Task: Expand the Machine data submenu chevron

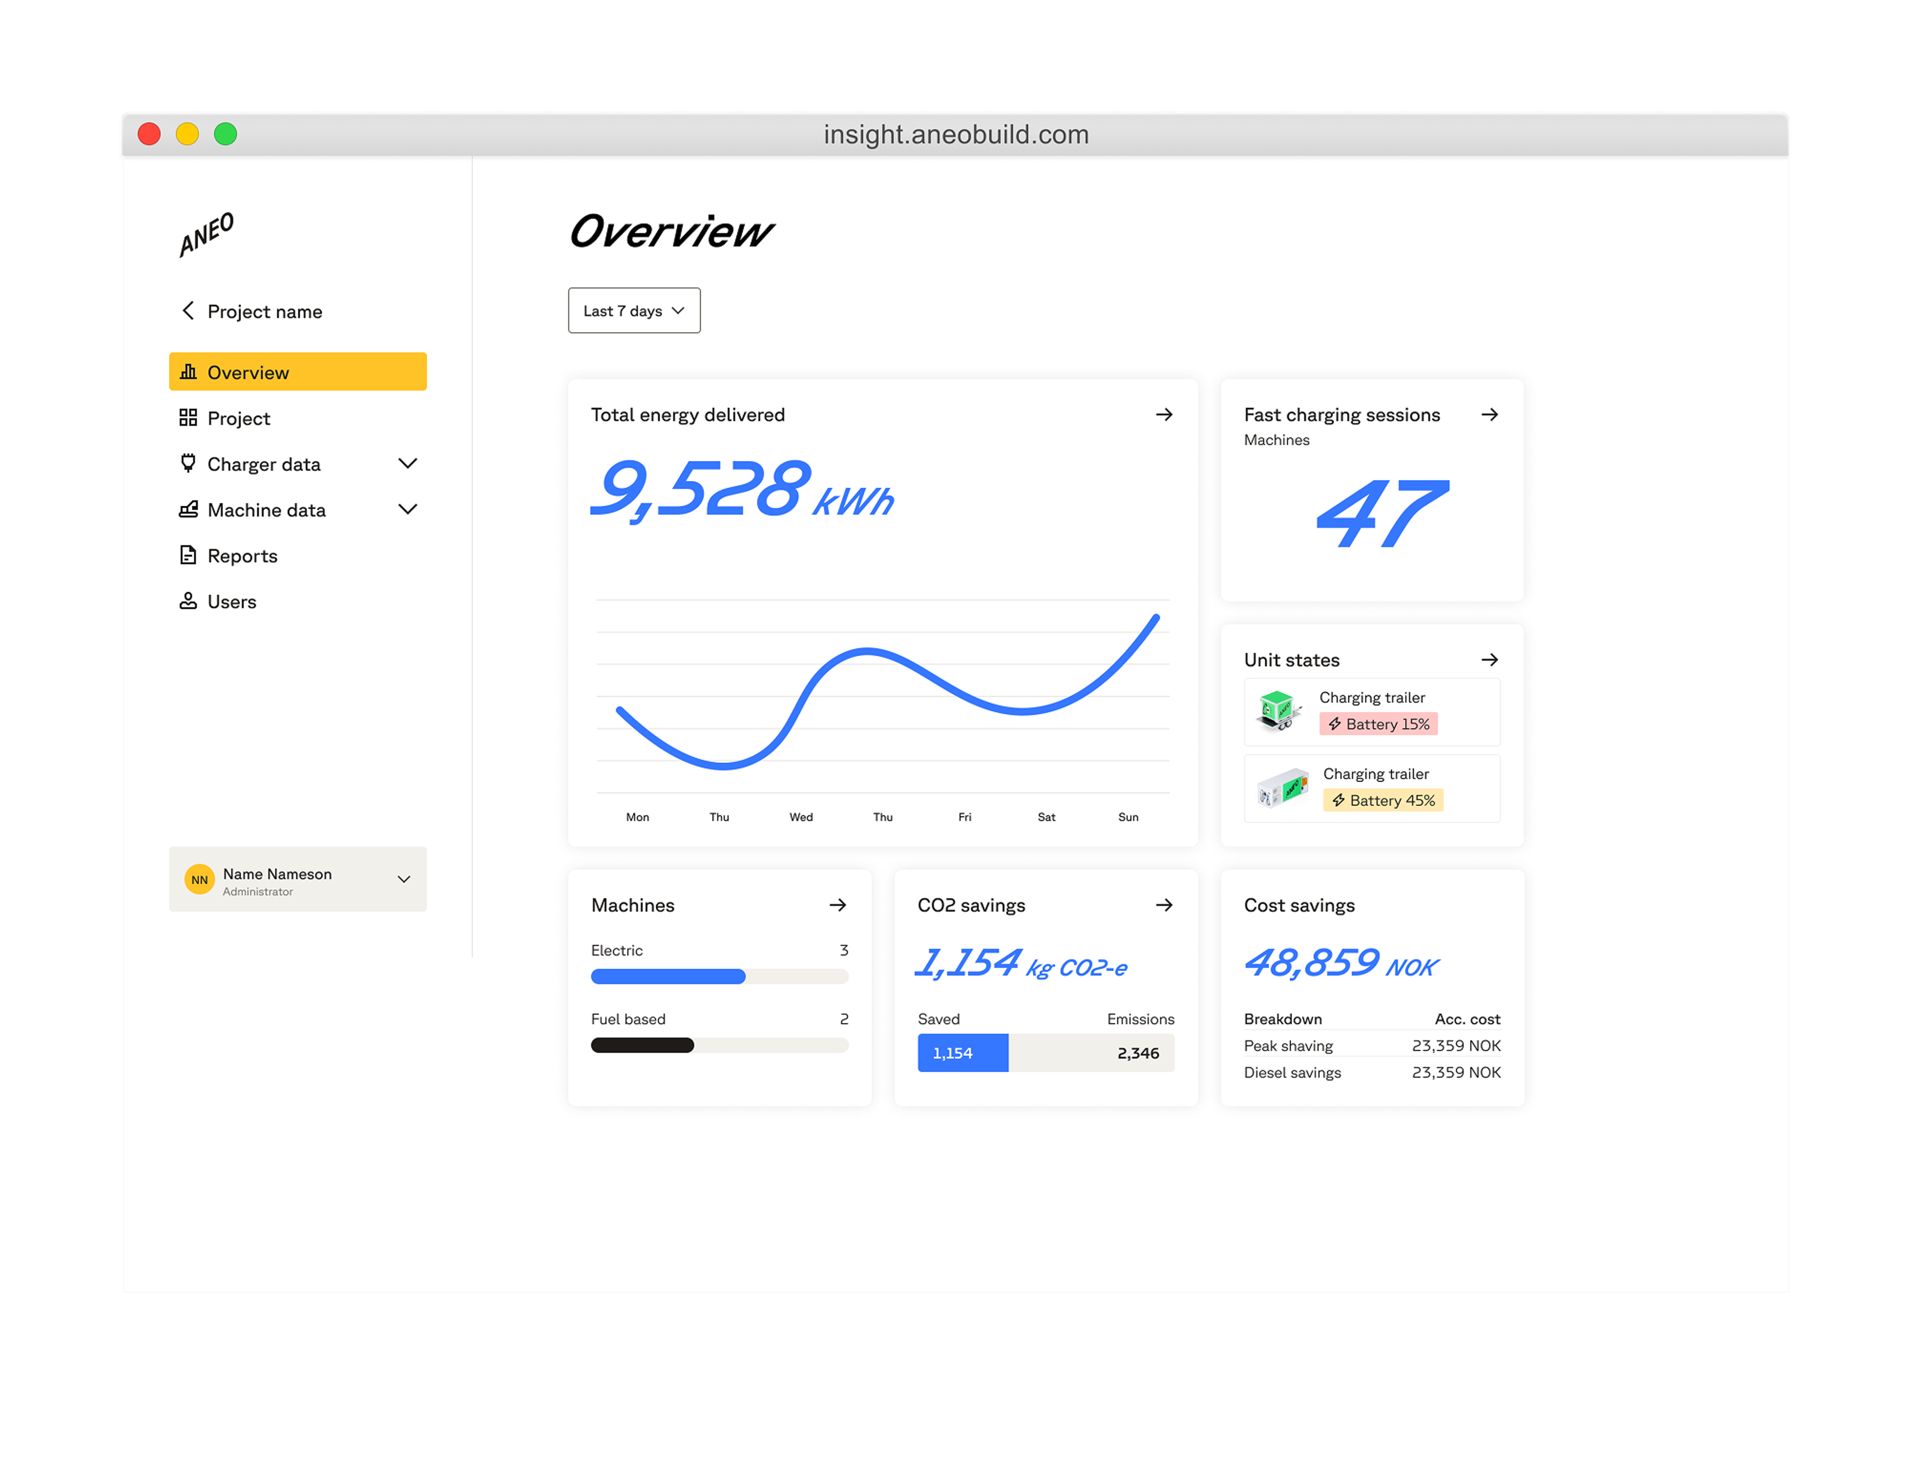Action: [x=407, y=509]
